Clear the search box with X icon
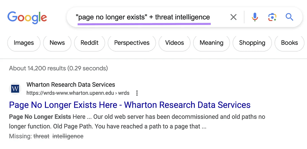 pyautogui.click(x=233, y=17)
